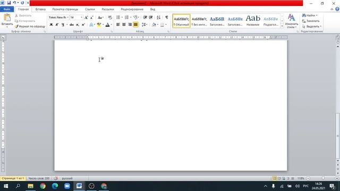Image resolution: width=340 pixels, height=191 pixels.
Task: Click the word count (Число слов) indicator
Action: click(39, 178)
